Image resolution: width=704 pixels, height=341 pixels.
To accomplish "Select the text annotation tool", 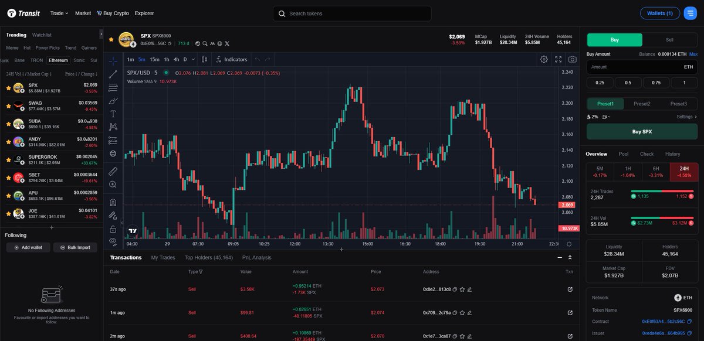I will (113, 114).
